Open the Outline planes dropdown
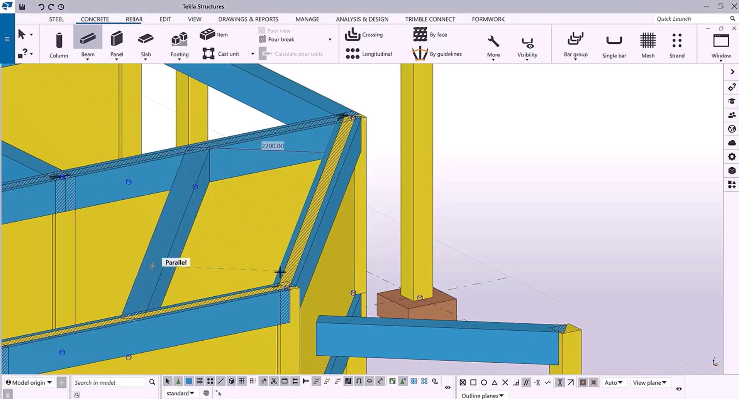The width and height of the screenshot is (739, 399). [x=483, y=395]
